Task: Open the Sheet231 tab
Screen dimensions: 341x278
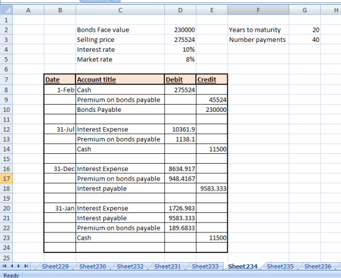Action: [167, 266]
